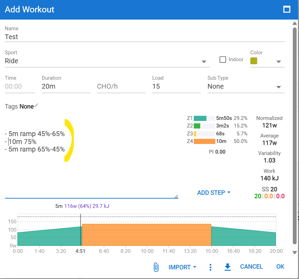The image size is (299, 279).
Task: Open the ADD STEP menu
Action: click(213, 193)
